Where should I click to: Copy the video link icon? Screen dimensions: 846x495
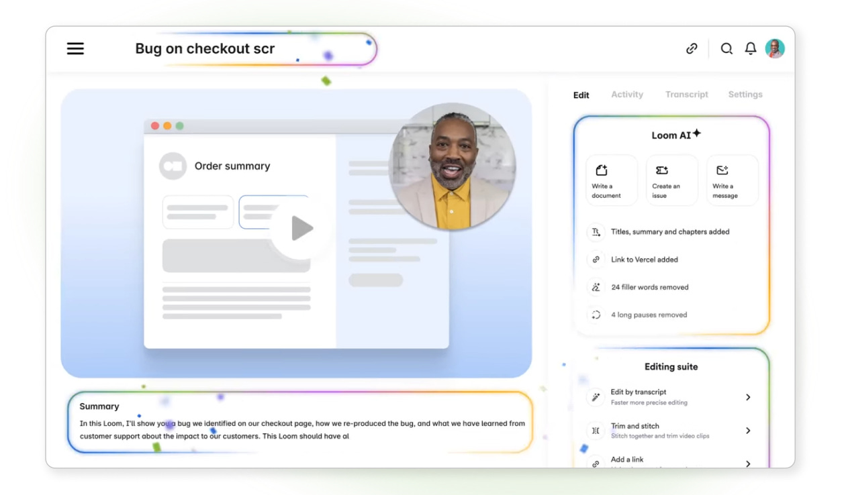692,48
